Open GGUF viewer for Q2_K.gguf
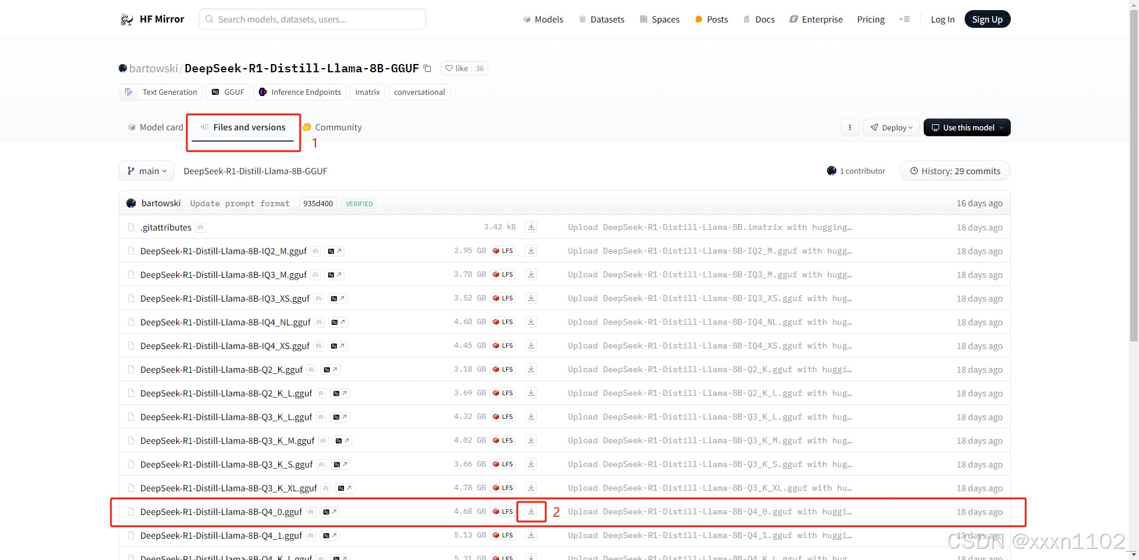1139x560 pixels. (x=330, y=370)
